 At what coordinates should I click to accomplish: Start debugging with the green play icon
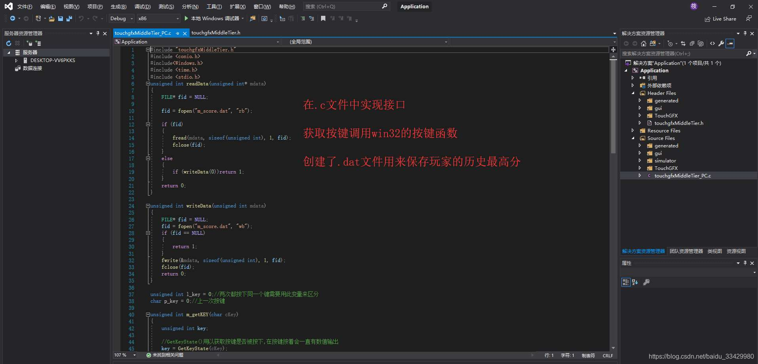(186, 19)
